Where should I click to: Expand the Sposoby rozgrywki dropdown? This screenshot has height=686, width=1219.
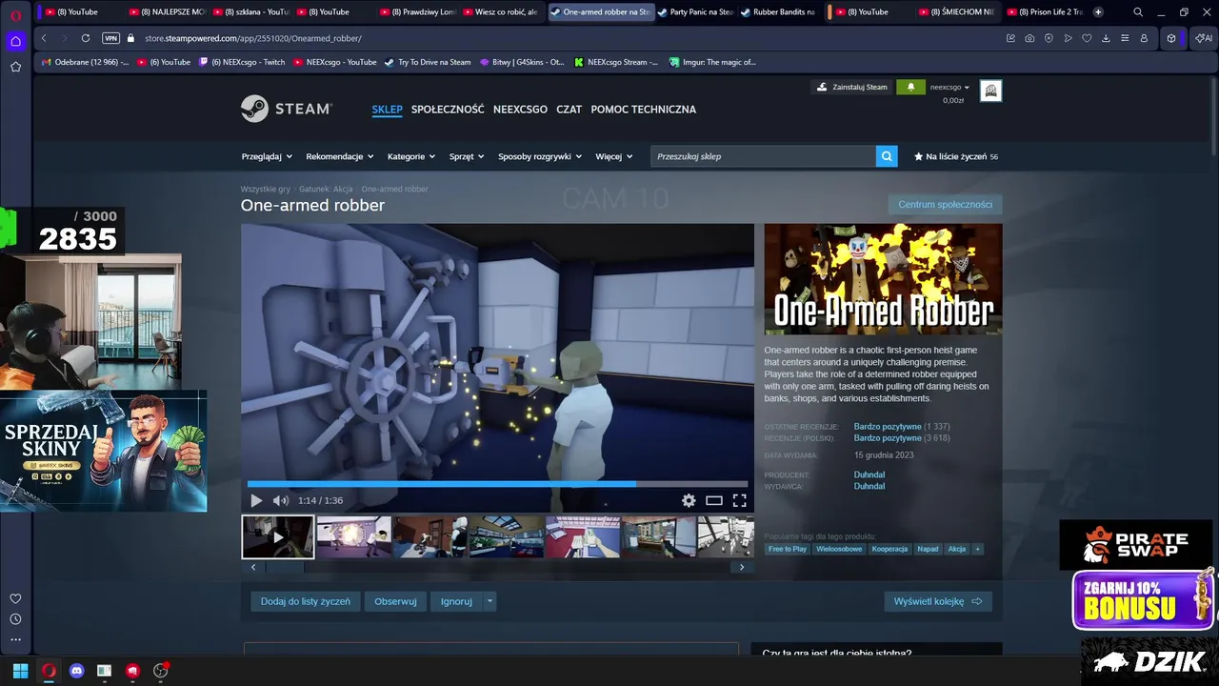[x=540, y=156]
